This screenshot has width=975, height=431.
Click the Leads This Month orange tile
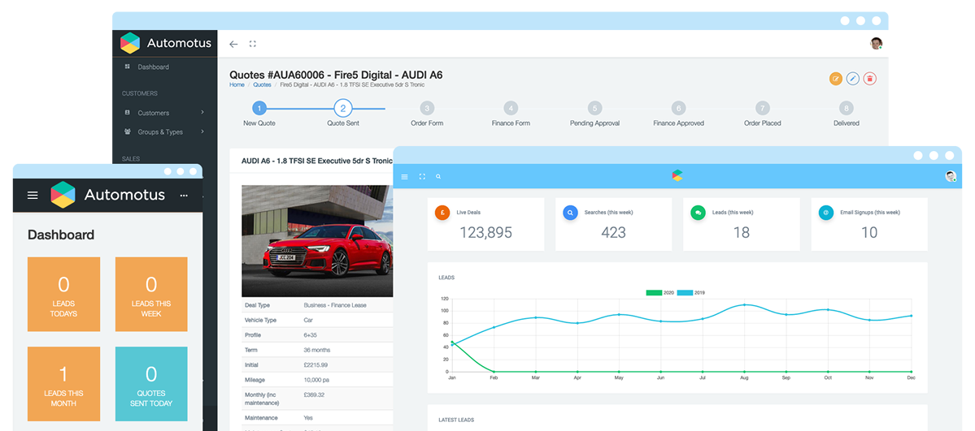63,384
